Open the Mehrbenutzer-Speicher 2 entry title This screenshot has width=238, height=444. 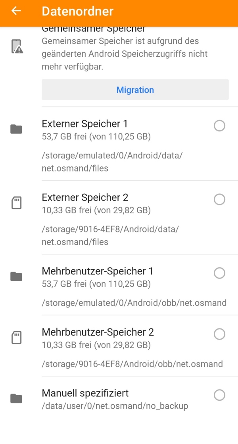point(98,332)
